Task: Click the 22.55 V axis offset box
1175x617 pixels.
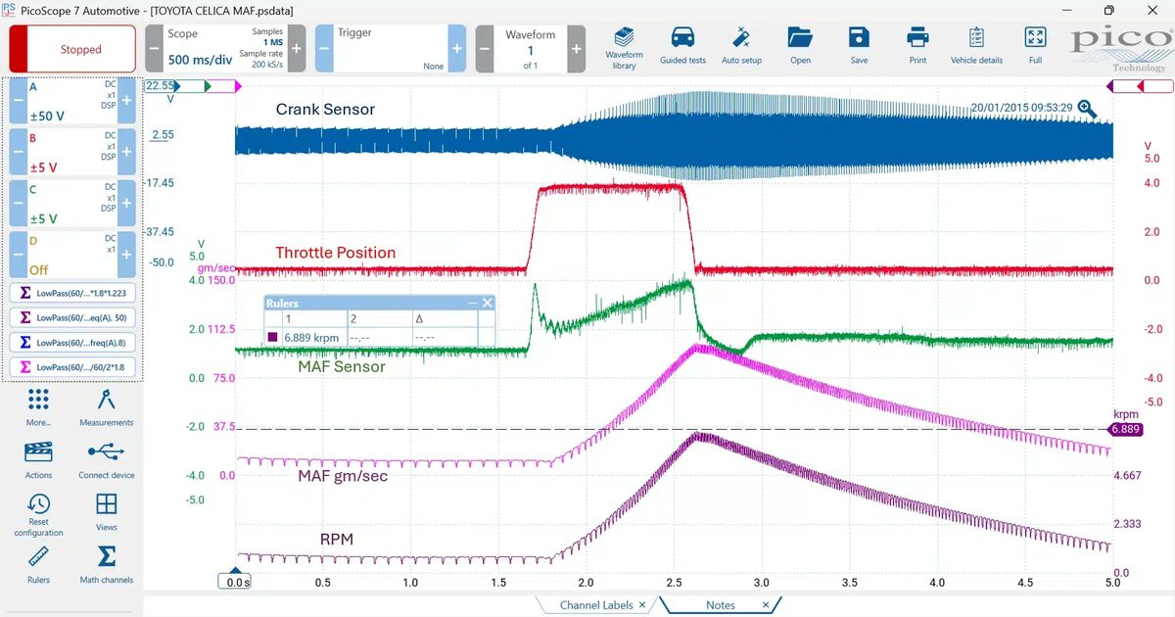Action: [x=159, y=86]
